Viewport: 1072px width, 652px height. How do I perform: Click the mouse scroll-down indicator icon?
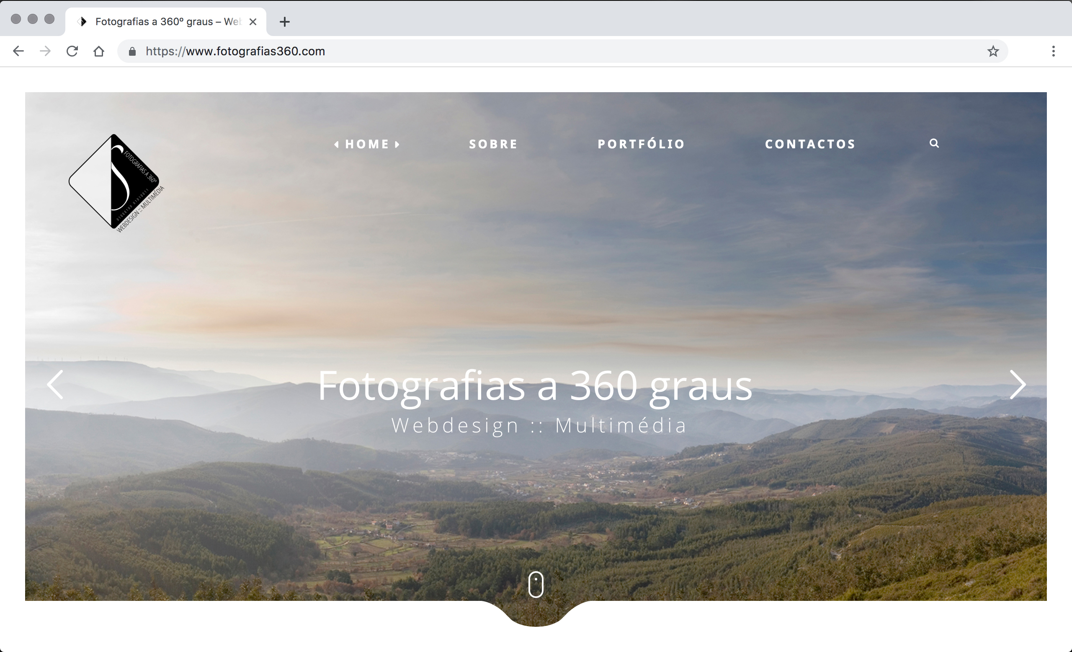coord(536,585)
